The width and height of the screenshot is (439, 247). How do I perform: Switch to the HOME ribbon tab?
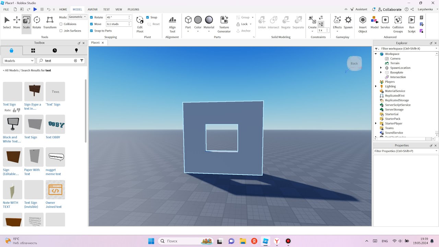point(63,10)
